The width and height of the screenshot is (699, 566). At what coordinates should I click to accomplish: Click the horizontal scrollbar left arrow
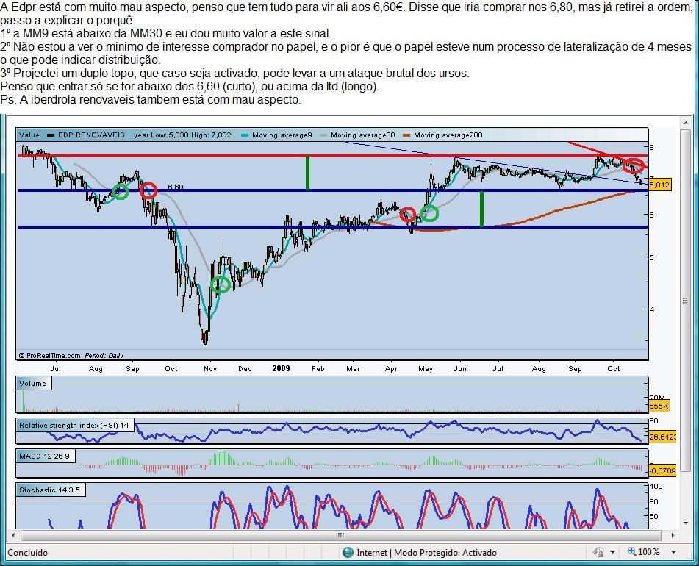click(13, 535)
